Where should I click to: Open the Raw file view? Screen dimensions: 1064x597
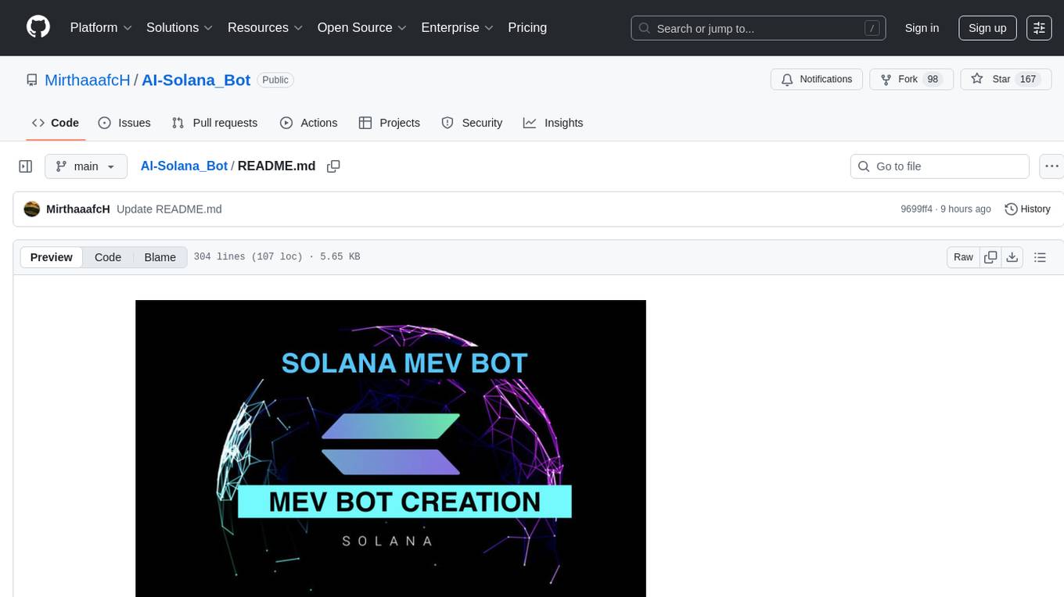tap(963, 257)
